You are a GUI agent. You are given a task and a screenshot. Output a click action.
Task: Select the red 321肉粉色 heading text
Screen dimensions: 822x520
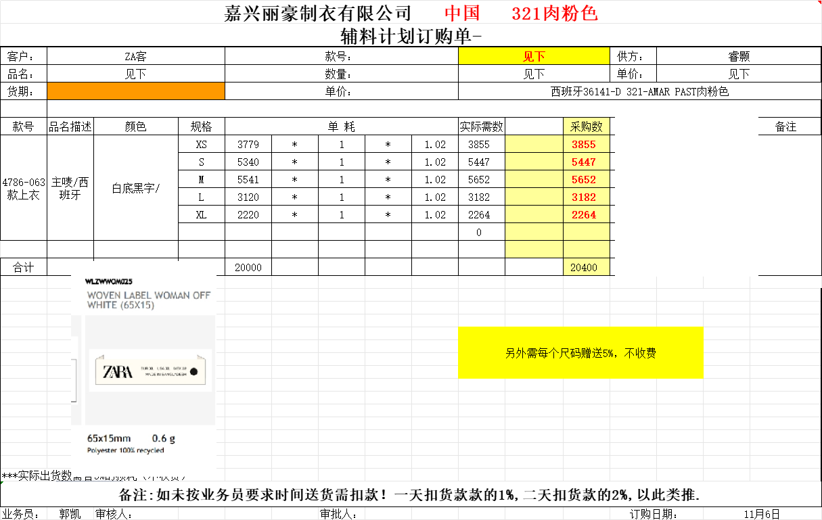[555, 14]
